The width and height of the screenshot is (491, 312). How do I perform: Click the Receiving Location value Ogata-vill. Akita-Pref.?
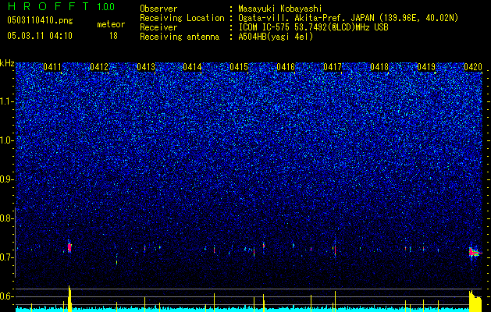pos(294,18)
